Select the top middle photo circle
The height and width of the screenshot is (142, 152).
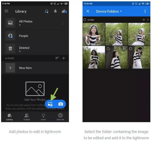pos(108,26)
